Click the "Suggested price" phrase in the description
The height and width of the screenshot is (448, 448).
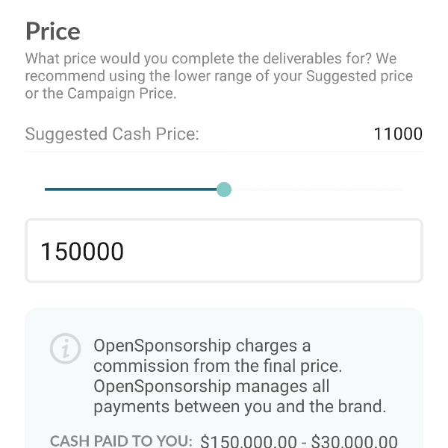pos(360,76)
